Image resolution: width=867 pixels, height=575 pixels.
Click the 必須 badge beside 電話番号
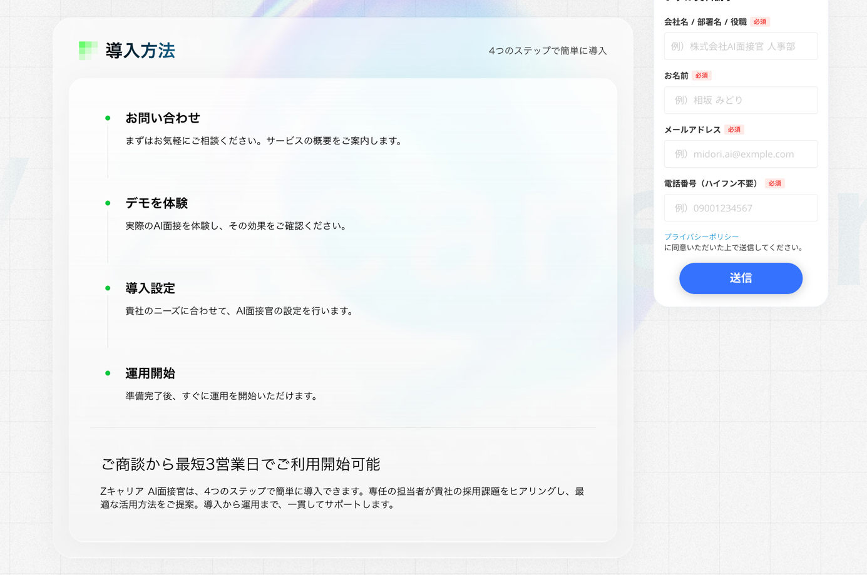[774, 183]
